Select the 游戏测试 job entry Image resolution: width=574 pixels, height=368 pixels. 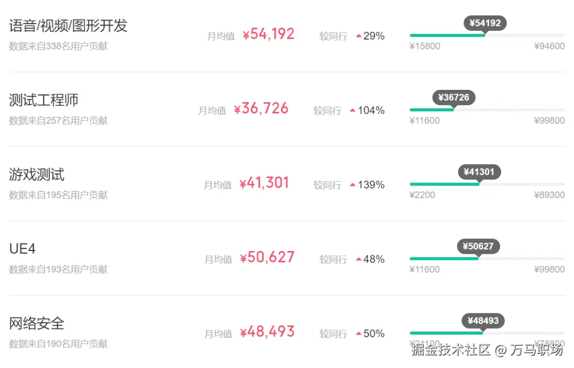(37, 174)
